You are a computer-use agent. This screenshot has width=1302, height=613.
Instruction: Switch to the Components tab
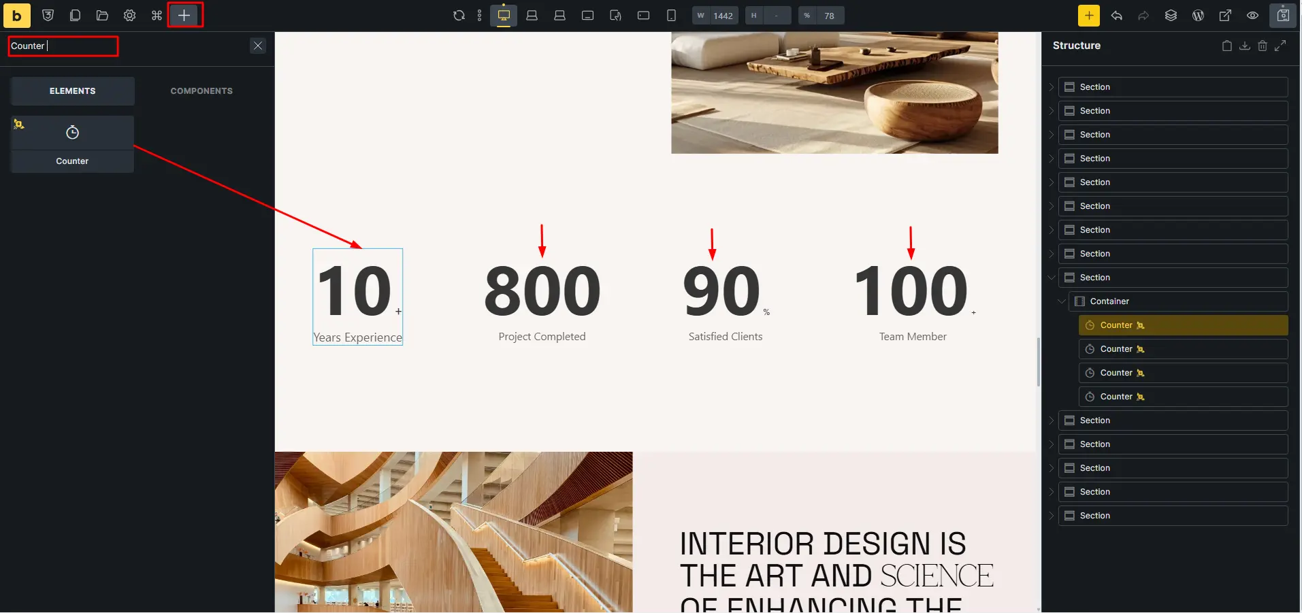point(201,90)
